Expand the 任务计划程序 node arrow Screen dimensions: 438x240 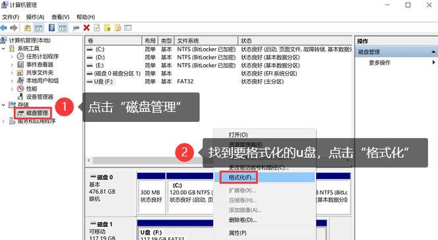point(12,57)
